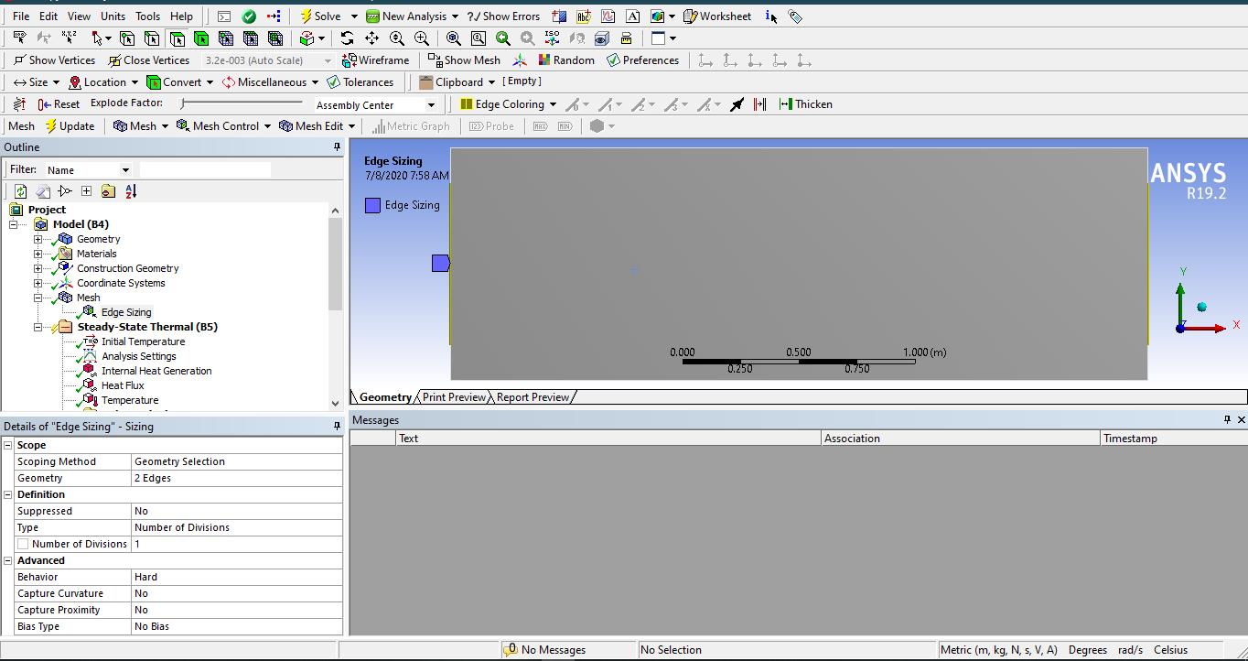Open the Units menu
The image size is (1248, 661).
click(x=113, y=16)
